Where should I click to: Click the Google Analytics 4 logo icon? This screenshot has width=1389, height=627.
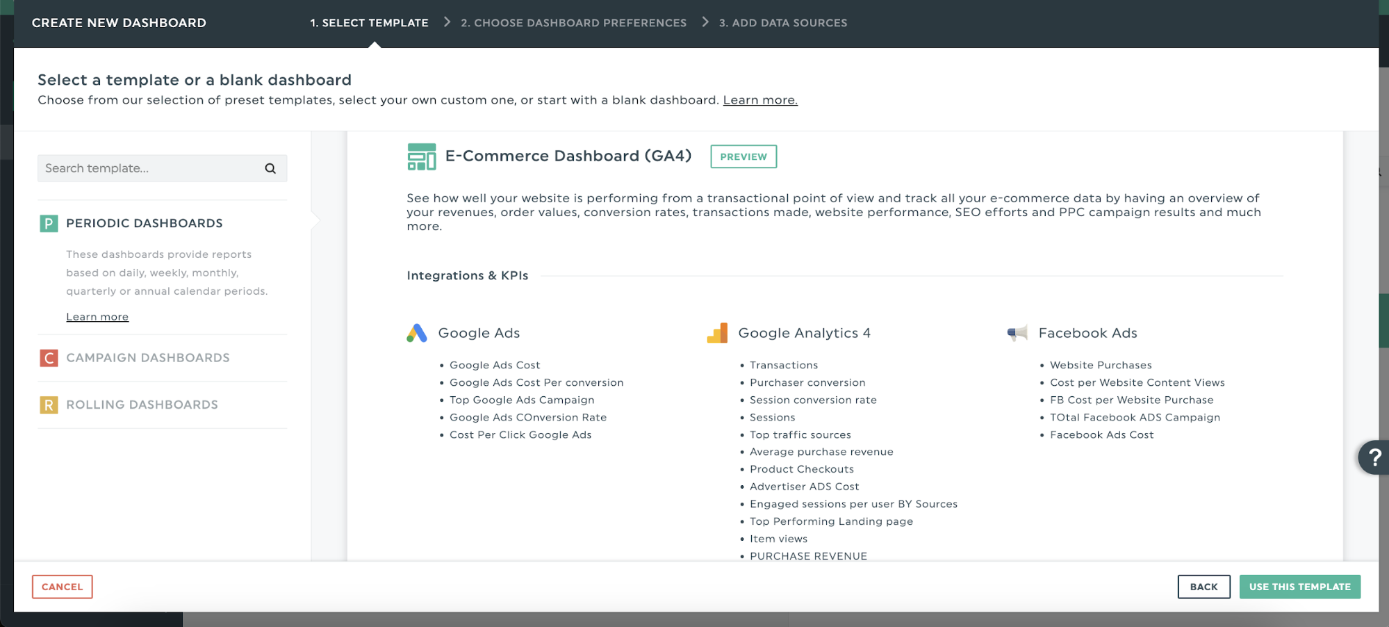click(x=717, y=333)
